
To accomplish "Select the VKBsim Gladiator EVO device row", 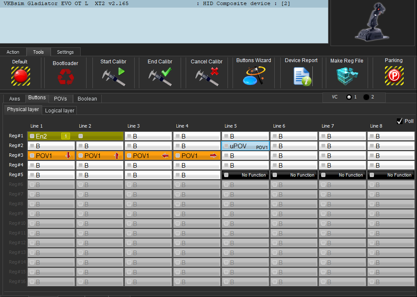I will point(164,4).
